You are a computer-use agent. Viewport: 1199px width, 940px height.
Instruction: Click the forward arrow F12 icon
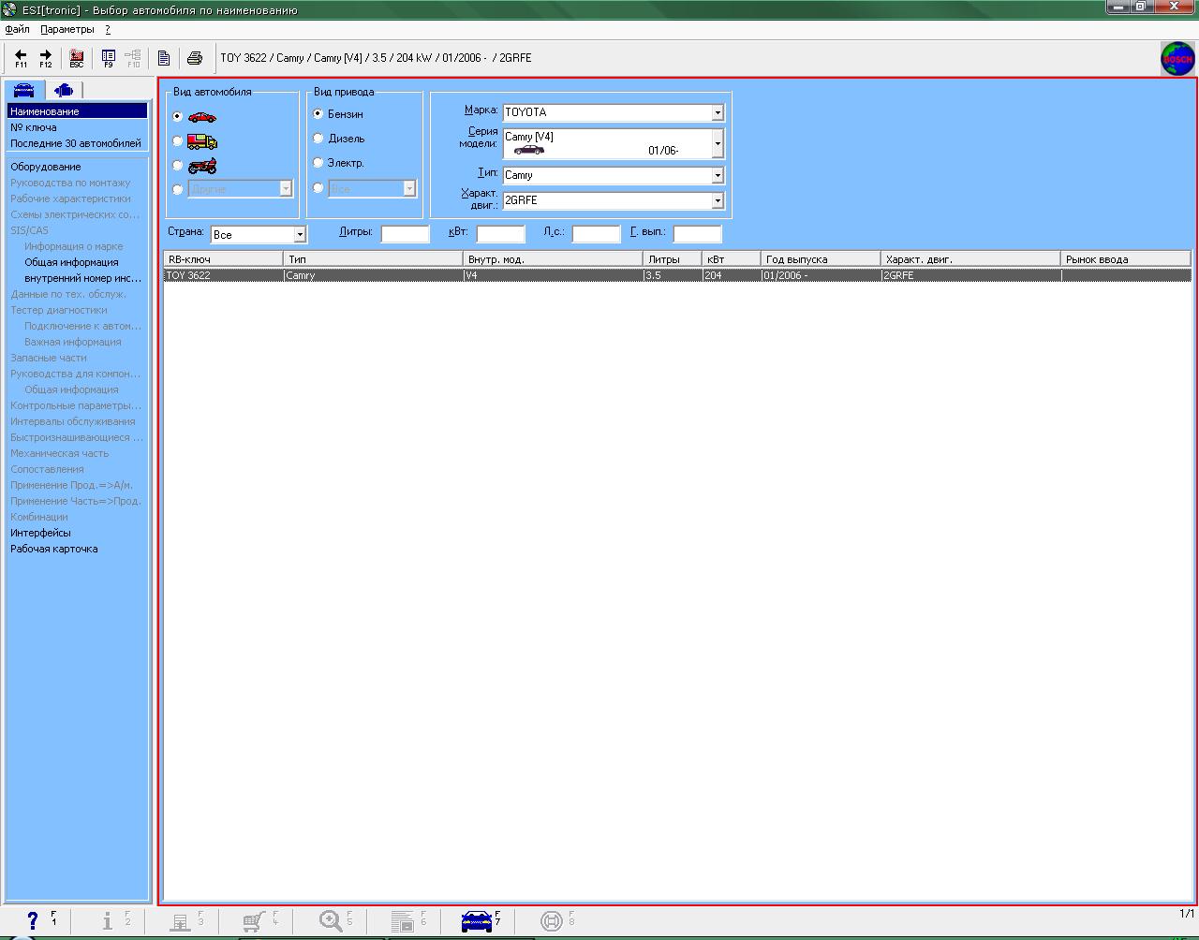(45, 58)
